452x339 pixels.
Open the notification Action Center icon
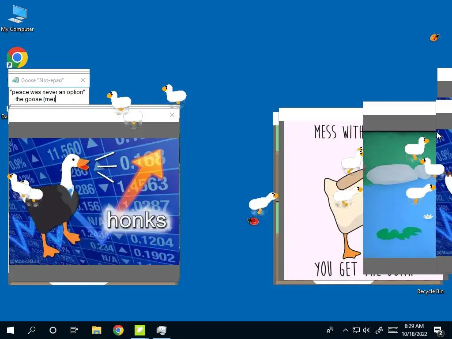coord(438,331)
